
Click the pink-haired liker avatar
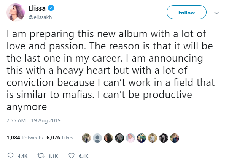(130, 138)
